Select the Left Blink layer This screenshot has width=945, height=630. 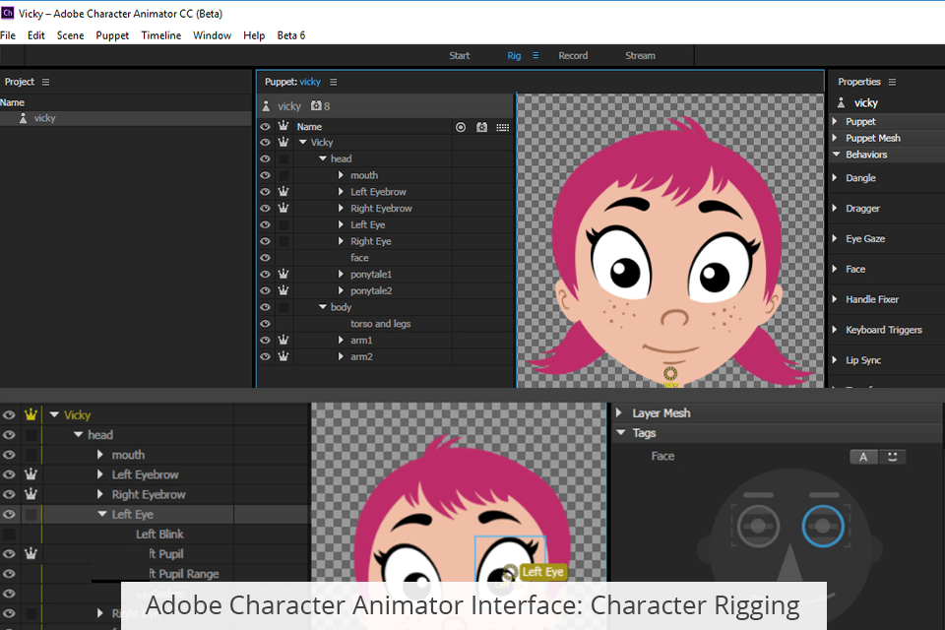(159, 535)
